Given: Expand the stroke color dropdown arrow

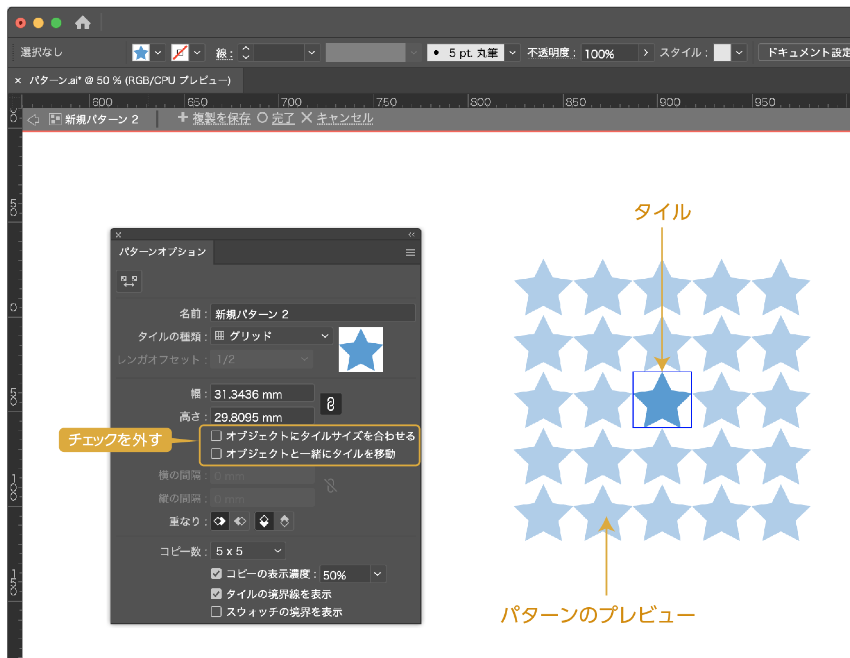Looking at the screenshot, I should click(197, 53).
